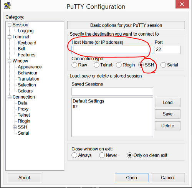192x188 pixels.
Task: Open the Selection category
Action: [27, 85]
